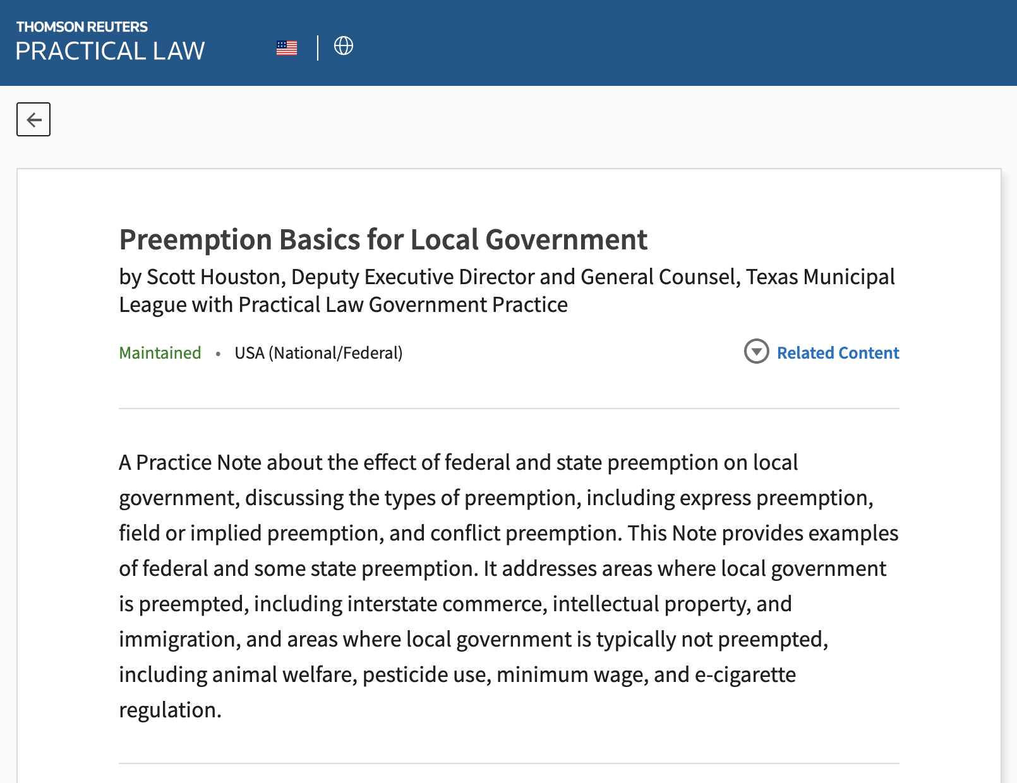
Task: Go back using the left arrow button
Action: point(33,119)
